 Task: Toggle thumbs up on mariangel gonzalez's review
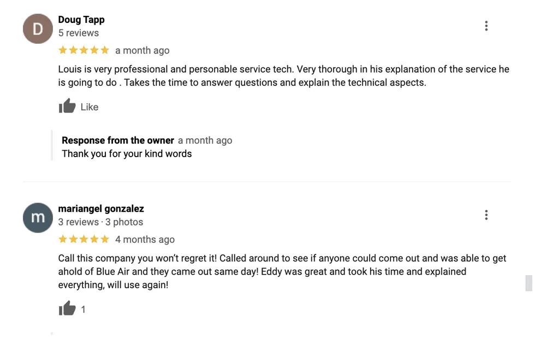point(67,309)
